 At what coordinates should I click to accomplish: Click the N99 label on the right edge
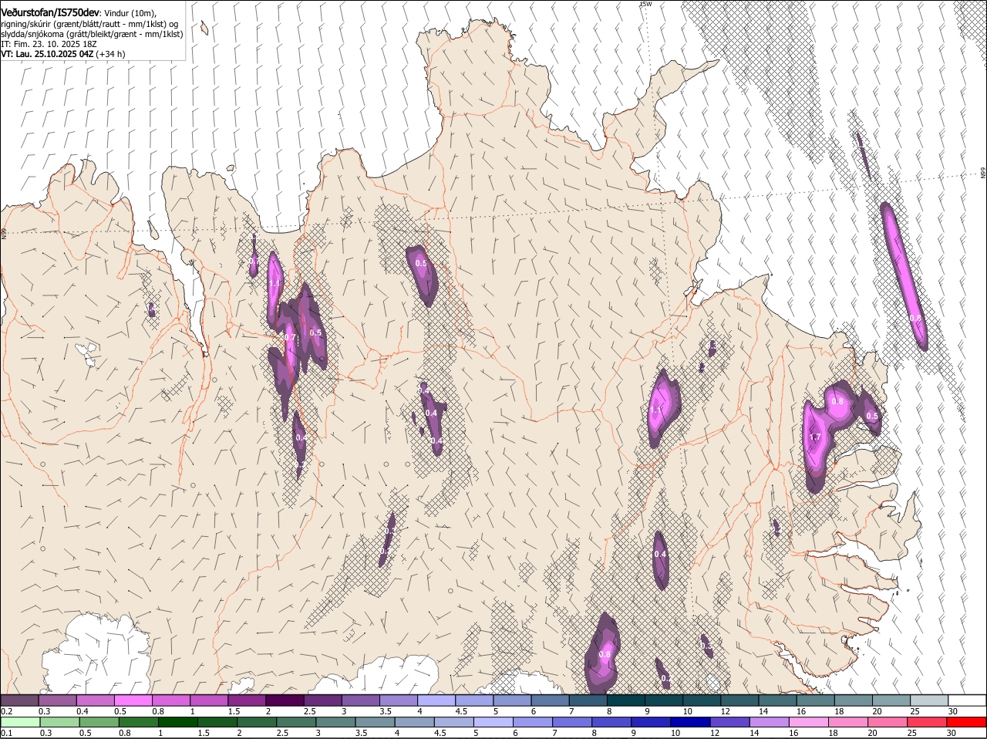tap(983, 173)
